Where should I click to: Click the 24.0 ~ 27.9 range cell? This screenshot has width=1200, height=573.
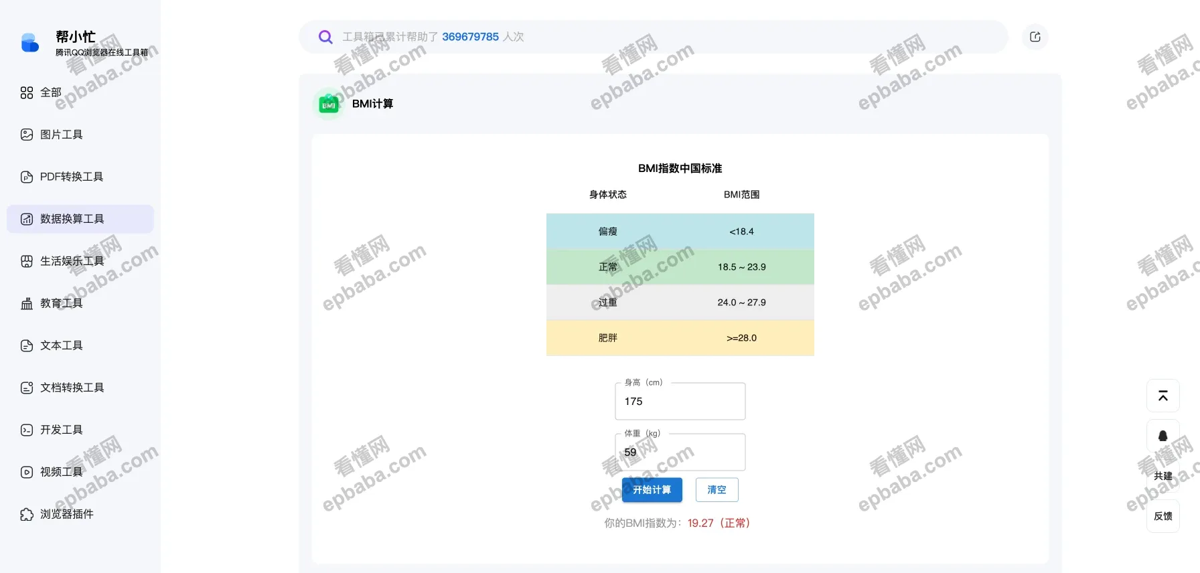pyautogui.click(x=742, y=303)
